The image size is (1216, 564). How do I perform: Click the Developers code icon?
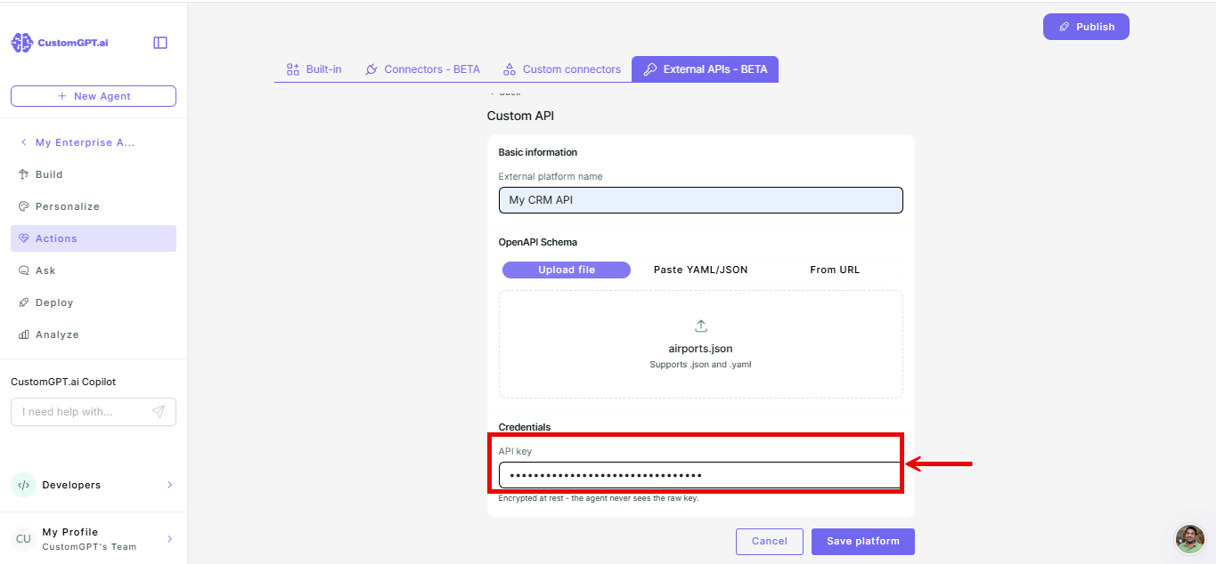click(23, 485)
